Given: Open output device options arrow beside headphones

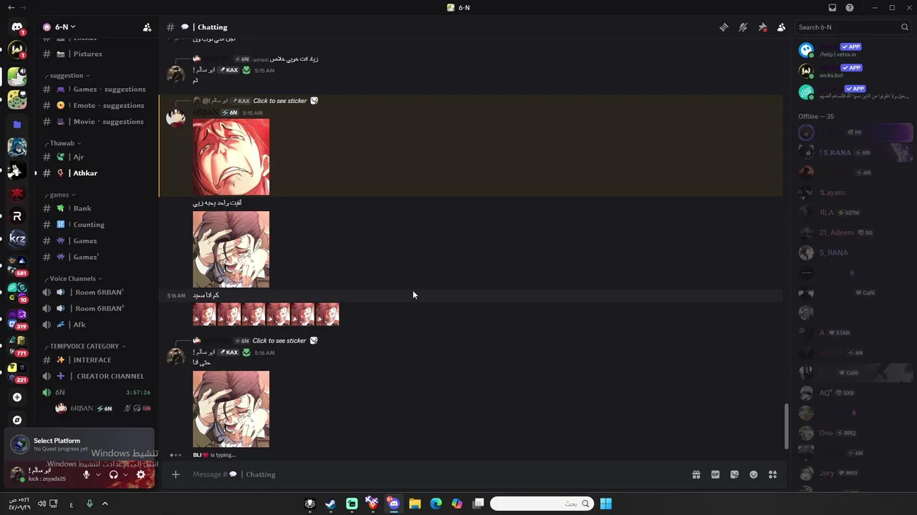Looking at the screenshot, I should click(x=125, y=474).
